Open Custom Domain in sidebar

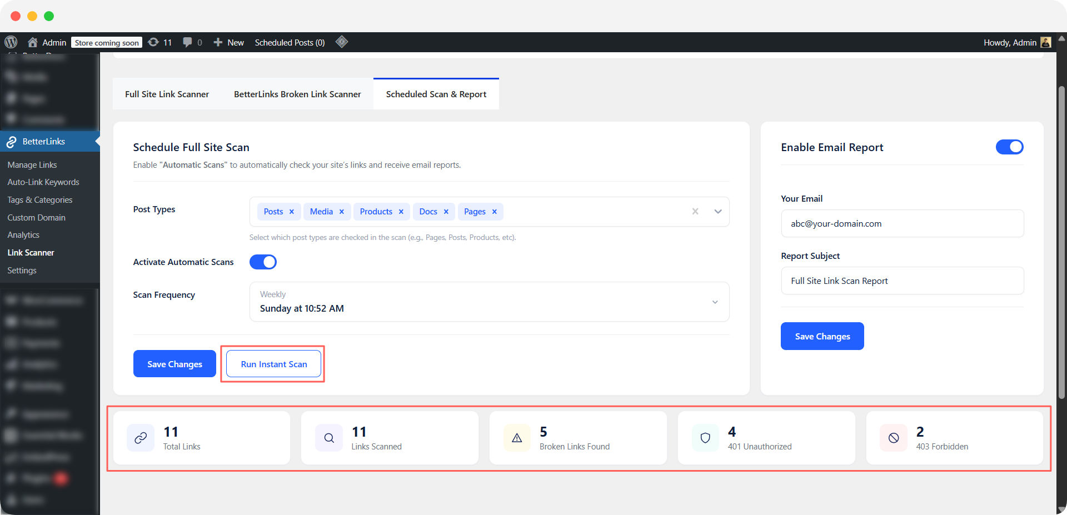tap(37, 218)
